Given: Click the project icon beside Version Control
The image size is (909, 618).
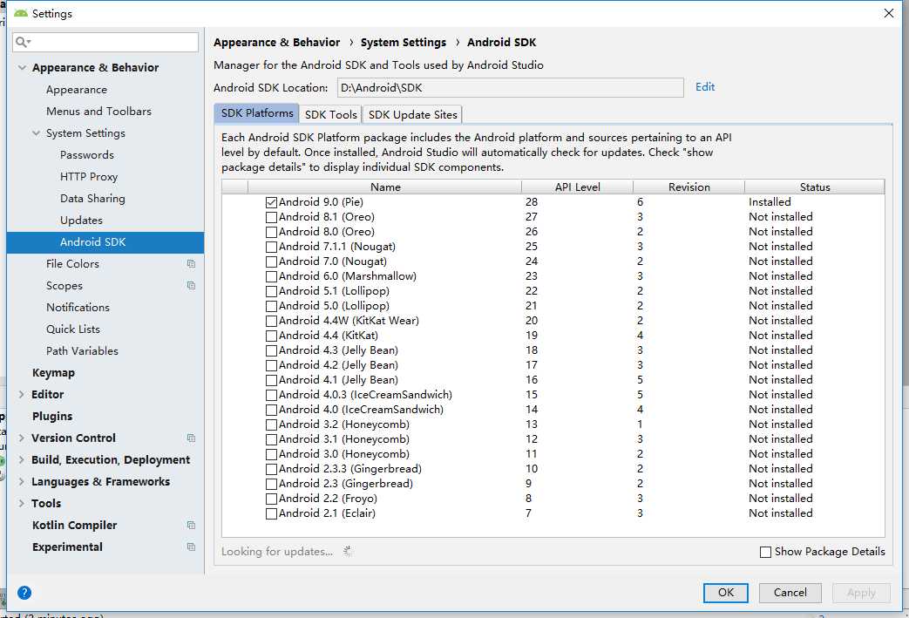Looking at the screenshot, I should 191,438.
